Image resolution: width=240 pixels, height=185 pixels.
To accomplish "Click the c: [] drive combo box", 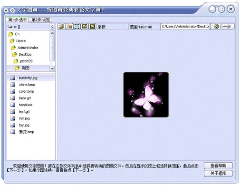I will coord(31,27).
